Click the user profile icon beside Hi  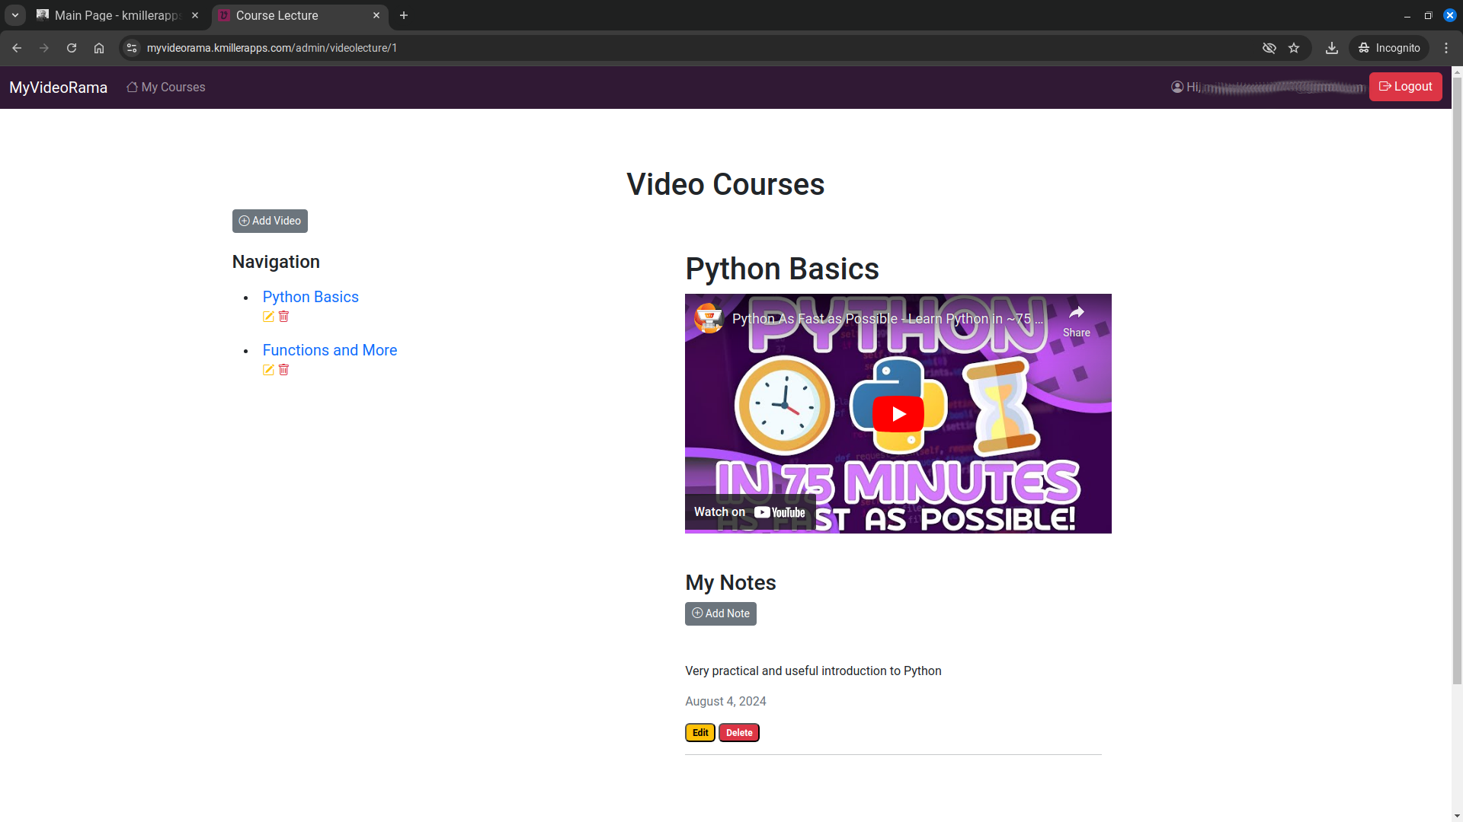[1177, 87]
